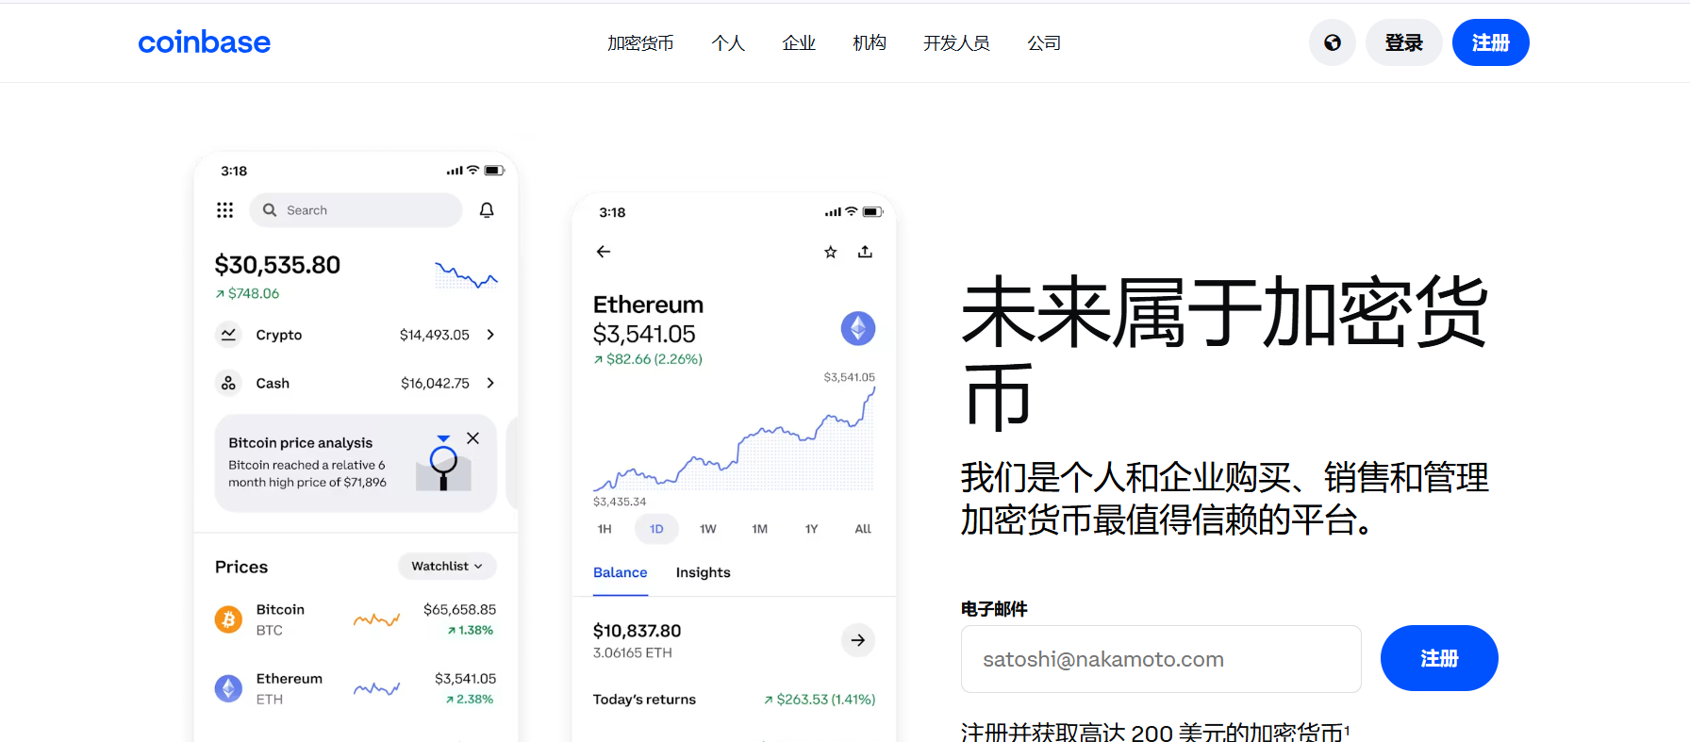Viewport: 1690px width, 742px height.
Task: Click the 1.38% Bitcoin change
Action: point(471,631)
